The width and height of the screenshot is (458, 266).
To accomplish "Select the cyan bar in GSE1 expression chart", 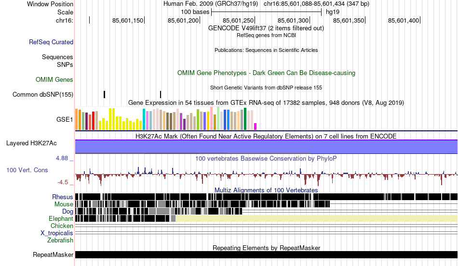I will click(x=144, y=119).
